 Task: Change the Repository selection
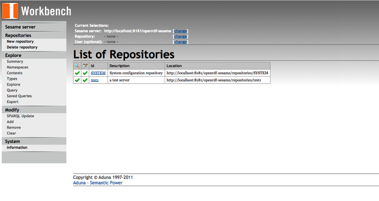point(180,36)
